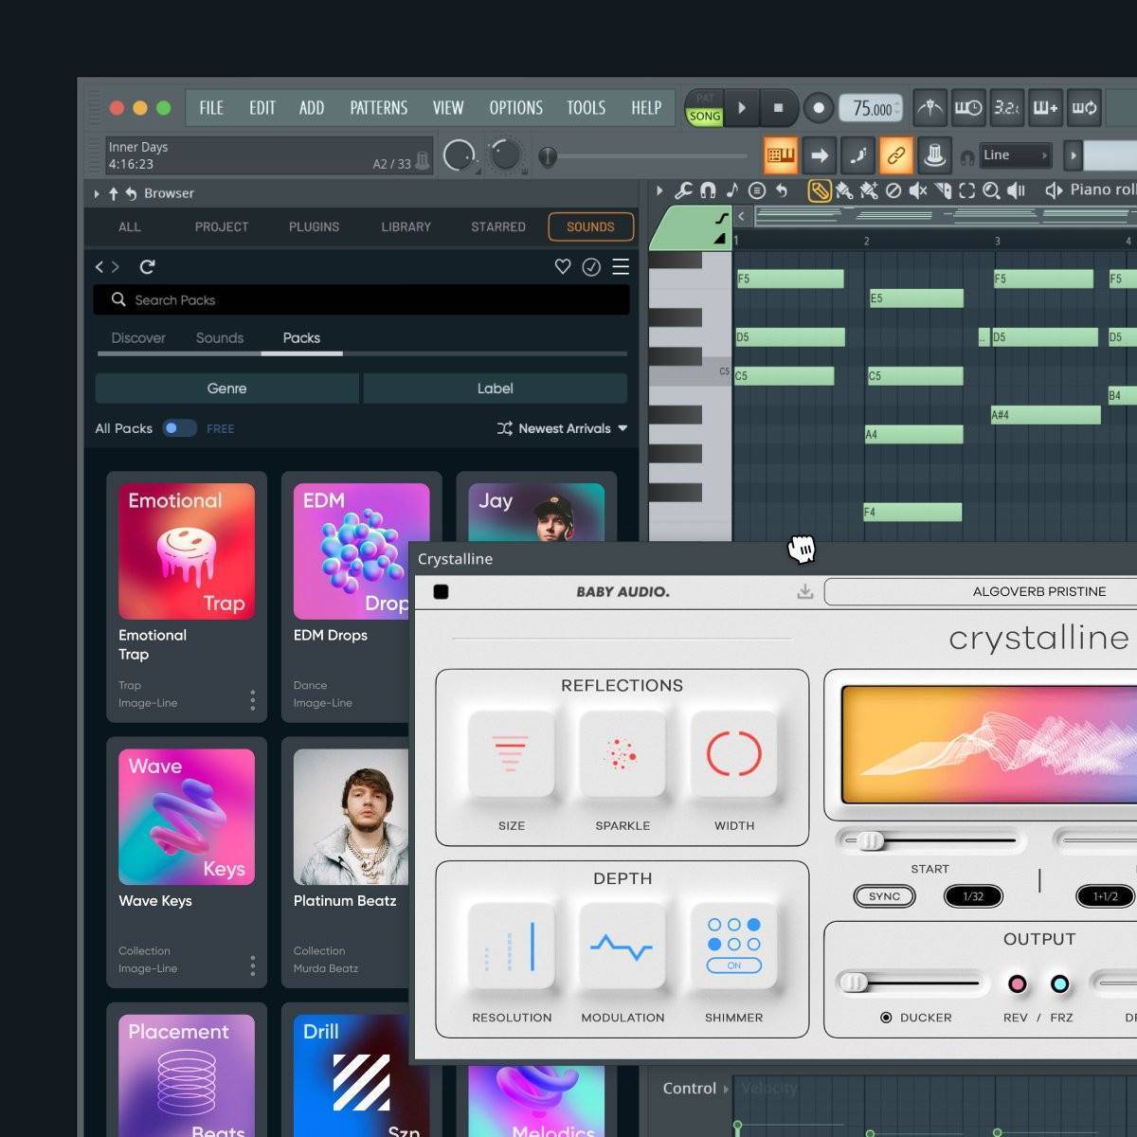1137x1137 pixels.
Task: Open the FILE menu
Action: point(211,108)
